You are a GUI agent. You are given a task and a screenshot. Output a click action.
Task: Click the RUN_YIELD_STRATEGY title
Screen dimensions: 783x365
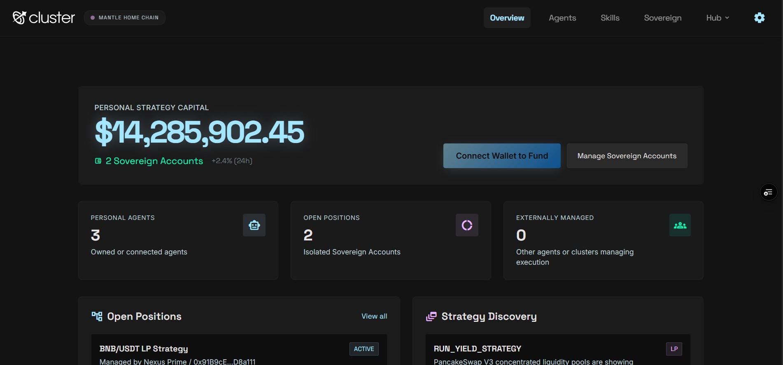(x=478, y=349)
